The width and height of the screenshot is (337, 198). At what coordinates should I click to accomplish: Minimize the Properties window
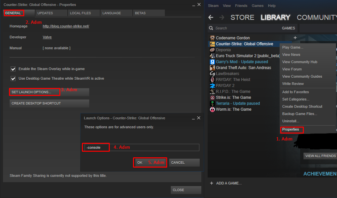click(194, 5)
